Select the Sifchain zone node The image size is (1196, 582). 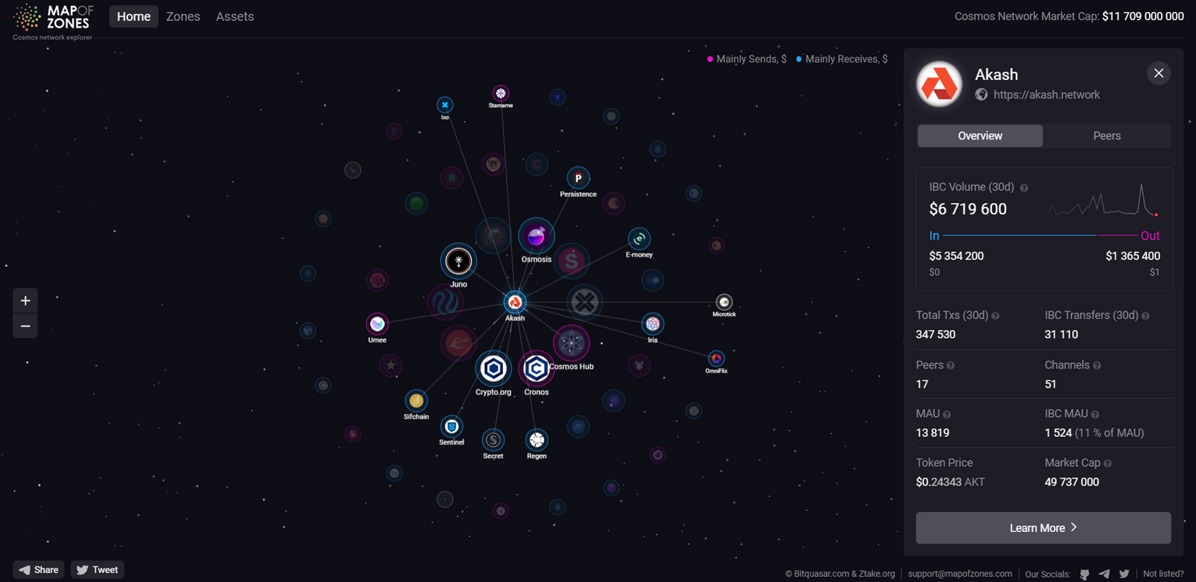pos(416,400)
